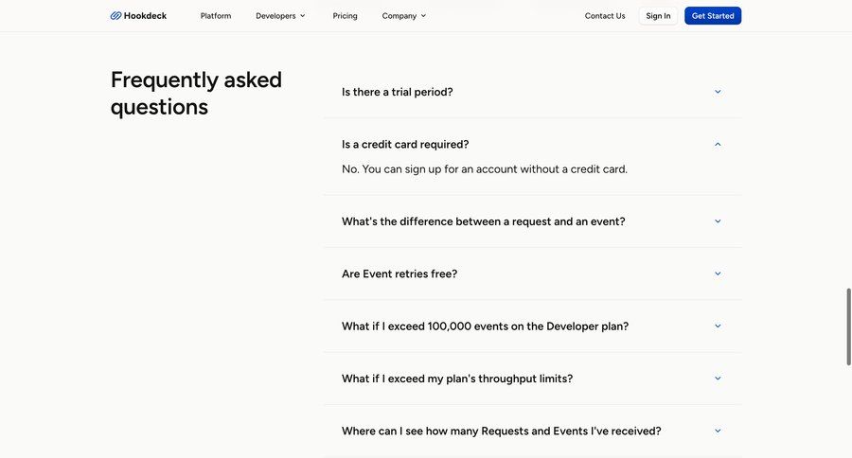The width and height of the screenshot is (852, 458).
Task: Click the Get Started button
Action: click(713, 16)
